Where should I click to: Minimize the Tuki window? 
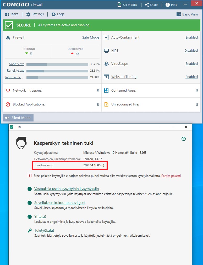tap(162, 127)
